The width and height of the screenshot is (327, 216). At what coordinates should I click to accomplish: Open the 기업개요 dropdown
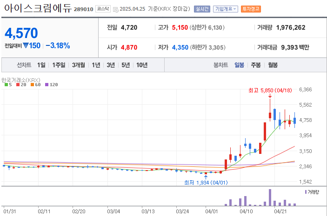click(226, 9)
